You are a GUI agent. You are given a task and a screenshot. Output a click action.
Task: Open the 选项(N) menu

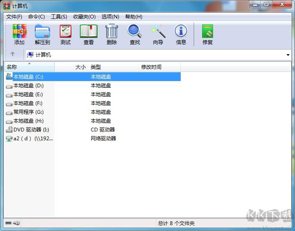(111, 17)
